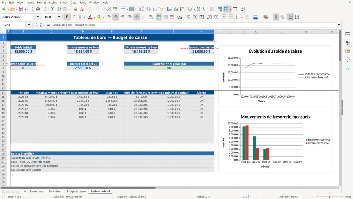This screenshot has width=353, height=199.
Task: Click the Name Box field A1:H1
Action: pos(14,25)
